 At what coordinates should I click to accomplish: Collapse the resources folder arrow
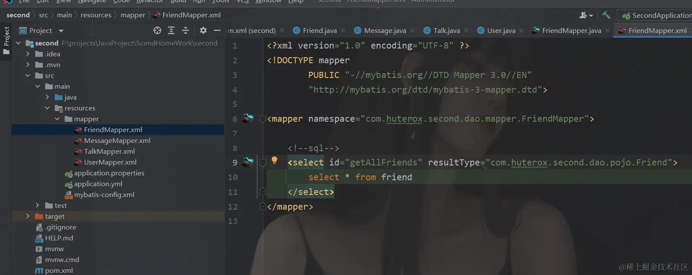coord(48,108)
